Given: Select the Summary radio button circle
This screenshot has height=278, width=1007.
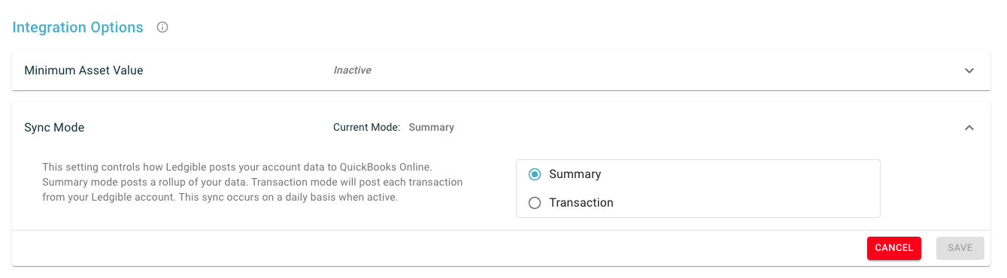Looking at the screenshot, I should coord(535,174).
